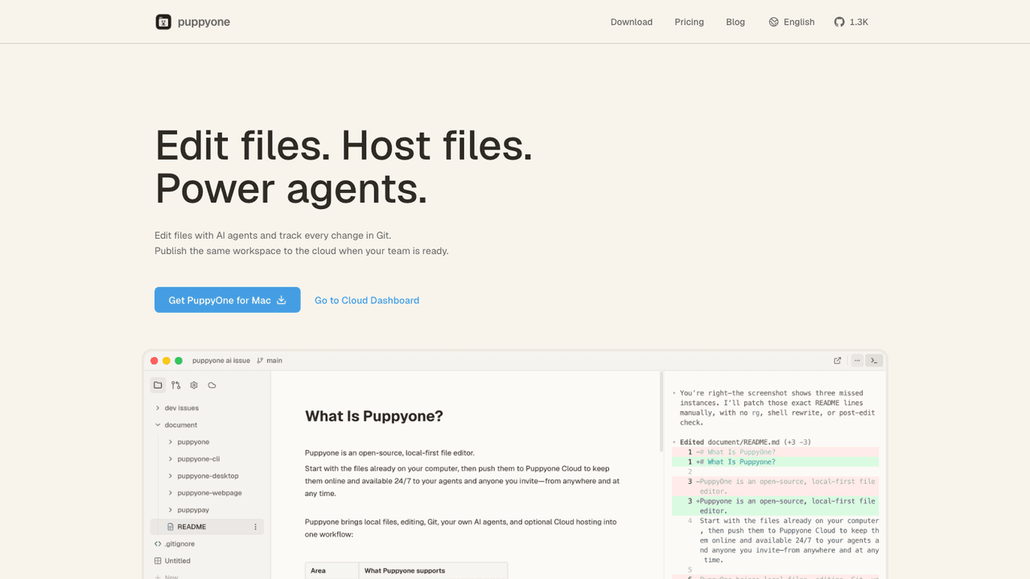Click the removed diff line '-# What Is PuppyOne?'
1030x579 pixels.
(776, 452)
